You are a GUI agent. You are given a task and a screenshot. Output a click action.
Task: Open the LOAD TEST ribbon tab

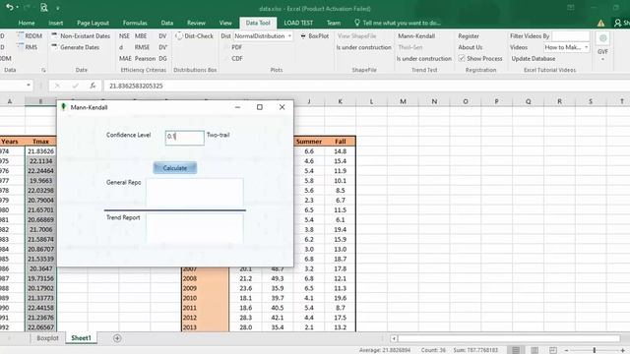298,23
